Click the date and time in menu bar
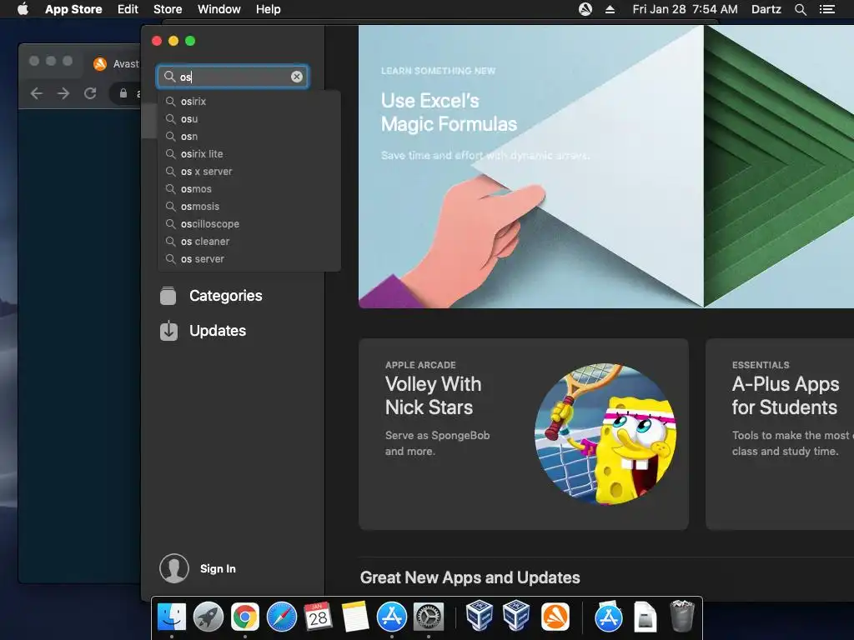Image resolution: width=854 pixels, height=640 pixels. pos(686,9)
